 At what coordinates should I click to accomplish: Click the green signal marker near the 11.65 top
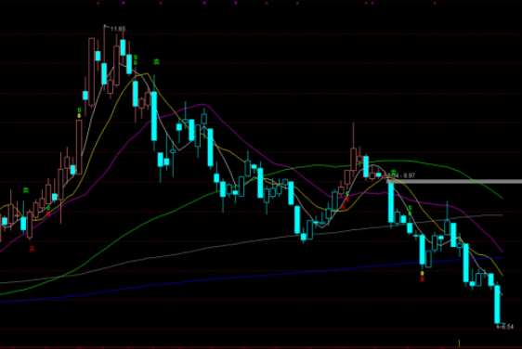point(156,61)
